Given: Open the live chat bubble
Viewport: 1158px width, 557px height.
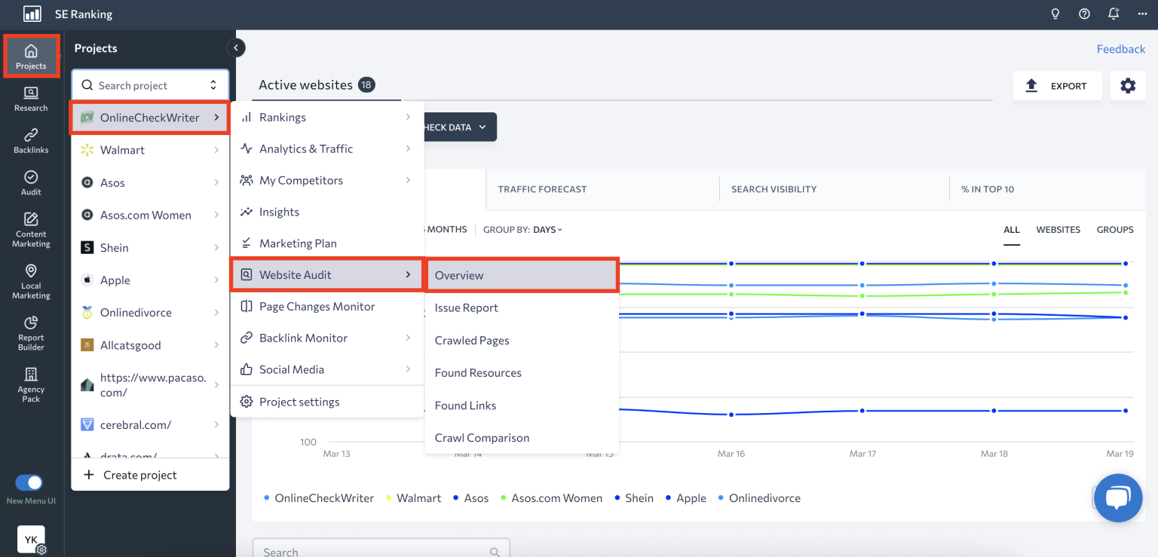Looking at the screenshot, I should (x=1118, y=498).
